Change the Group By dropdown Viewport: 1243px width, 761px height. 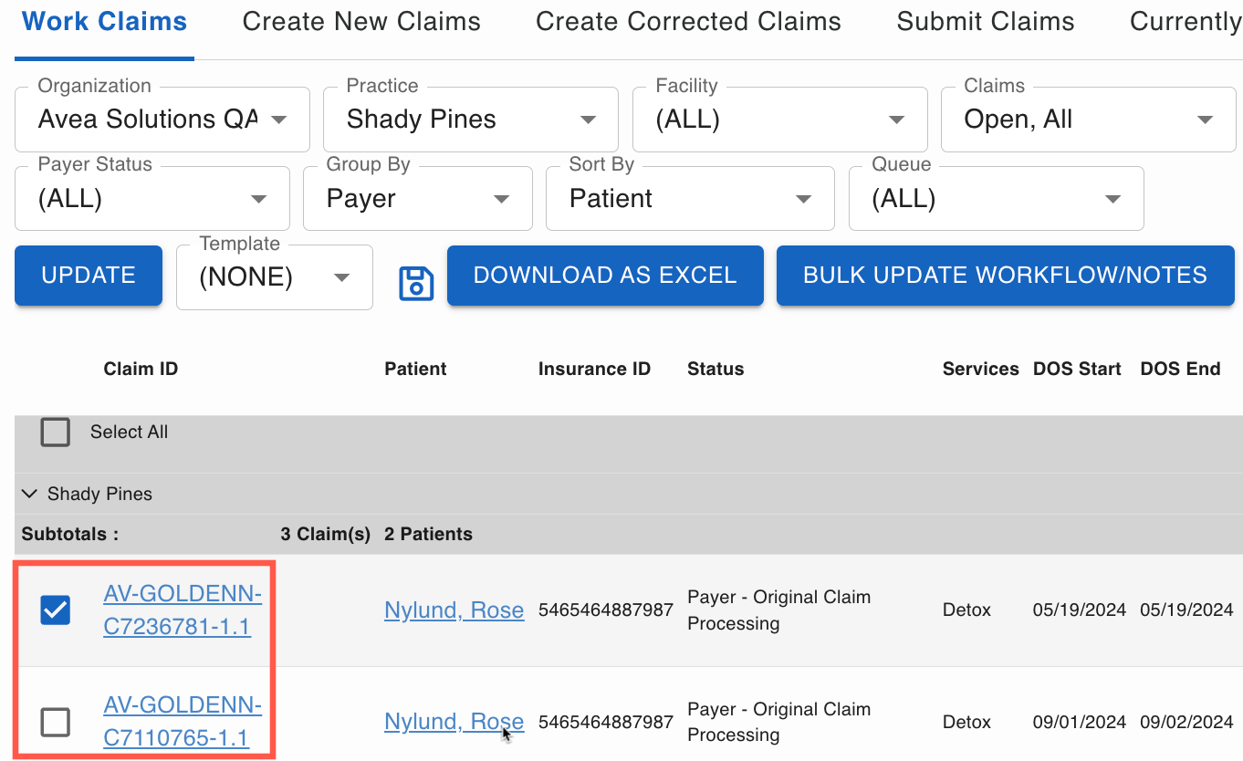[x=417, y=199]
